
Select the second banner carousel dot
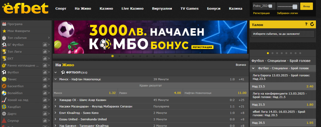119,56
